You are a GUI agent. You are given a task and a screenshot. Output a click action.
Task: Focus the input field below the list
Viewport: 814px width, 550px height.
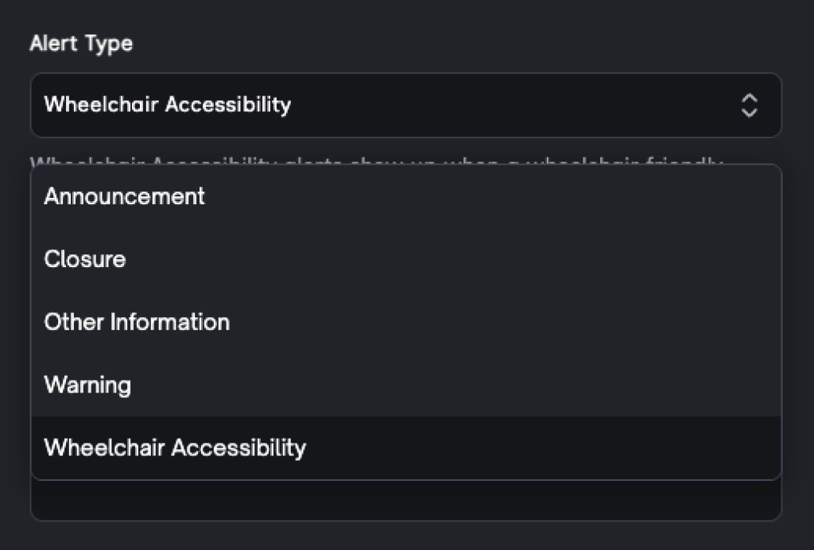[x=405, y=501]
